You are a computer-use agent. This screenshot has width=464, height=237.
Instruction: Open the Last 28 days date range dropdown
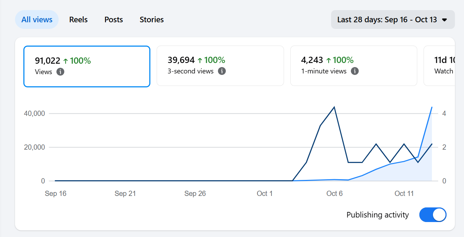[393, 19]
